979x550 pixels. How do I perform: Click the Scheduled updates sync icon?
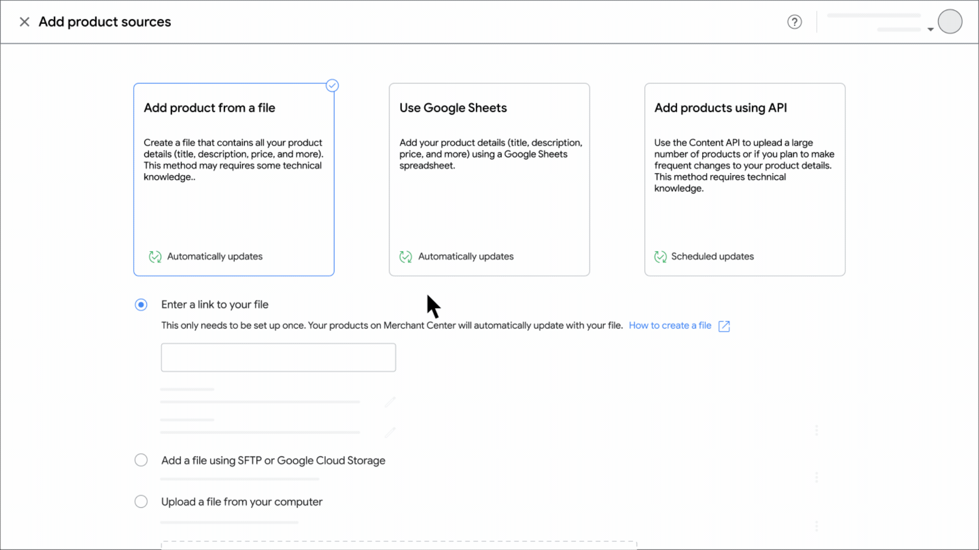[660, 257]
